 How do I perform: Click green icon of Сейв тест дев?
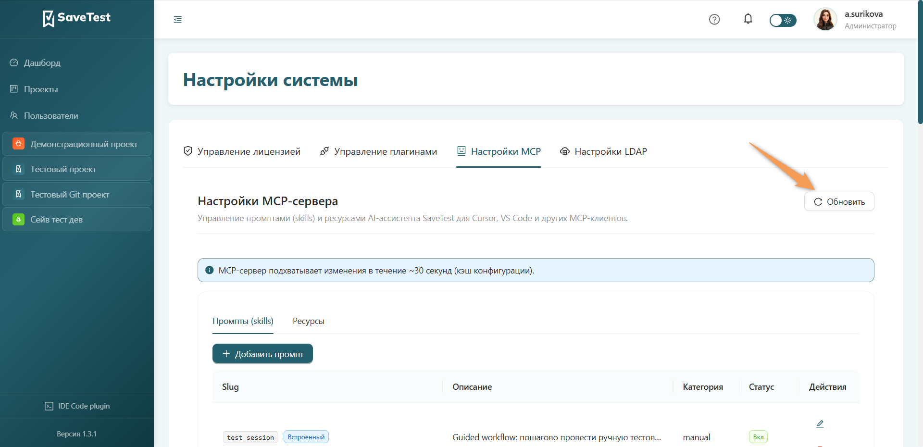(x=18, y=219)
